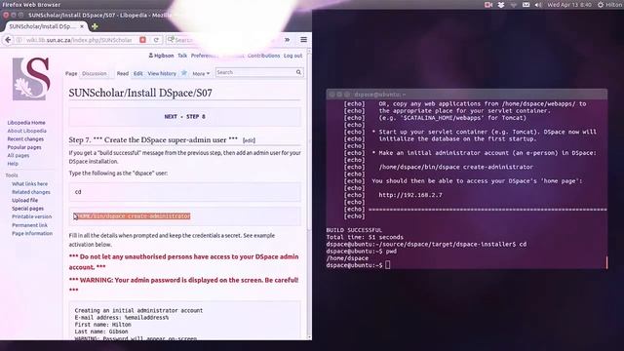The height and width of the screenshot is (351, 624).
Task: Open Printable version link
Action: tap(31, 216)
